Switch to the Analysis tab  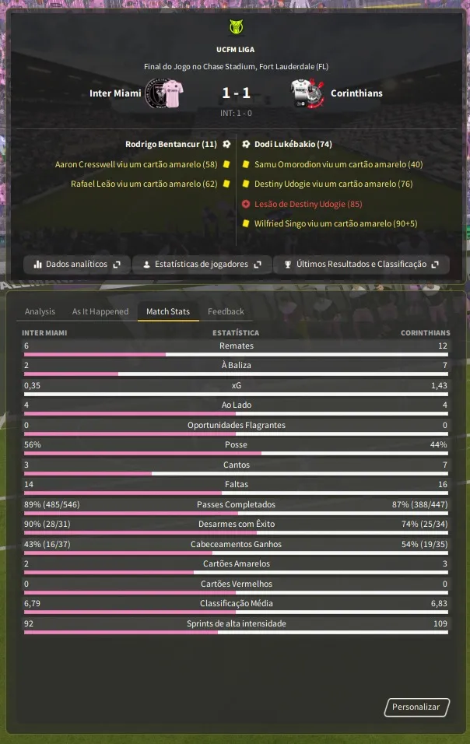(40, 311)
